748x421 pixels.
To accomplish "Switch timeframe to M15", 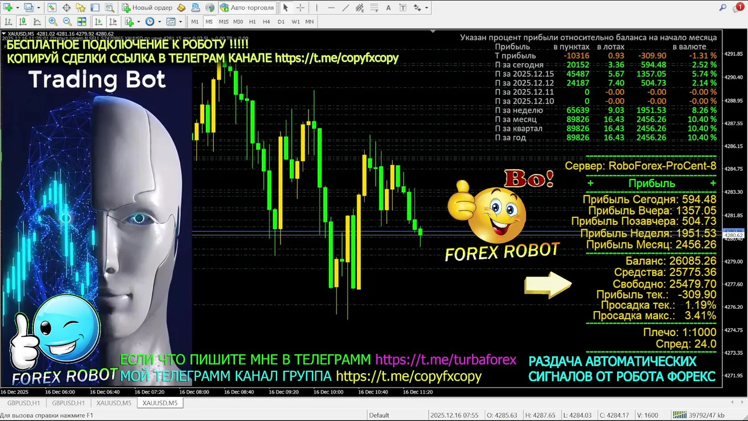I will [x=224, y=22].
